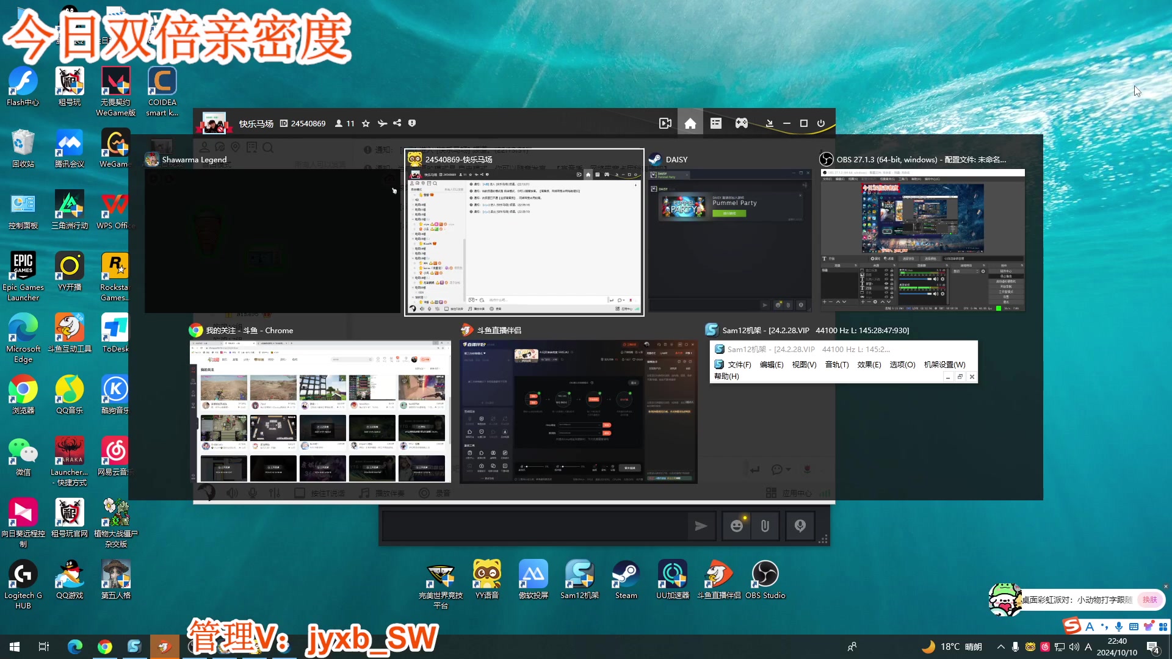Open the Epic Games Launcher icon
Image resolution: width=1172 pixels, height=659 pixels.
click(23, 276)
